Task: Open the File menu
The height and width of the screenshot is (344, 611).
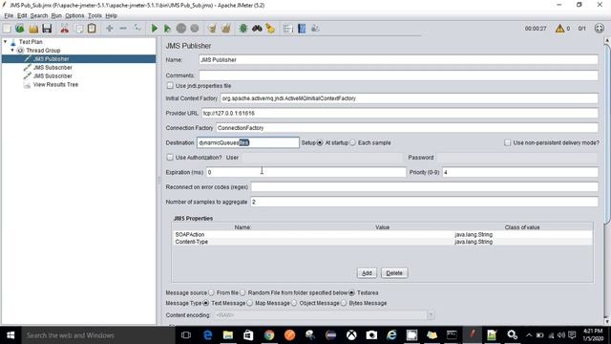Action: coord(9,15)
